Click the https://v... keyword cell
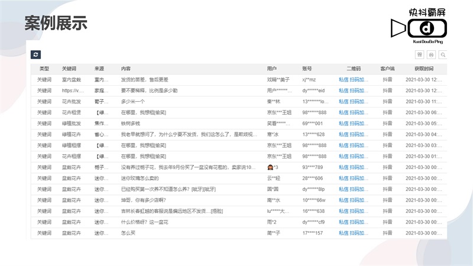Viewport: 473px width, 266px height. click(72, 90)
